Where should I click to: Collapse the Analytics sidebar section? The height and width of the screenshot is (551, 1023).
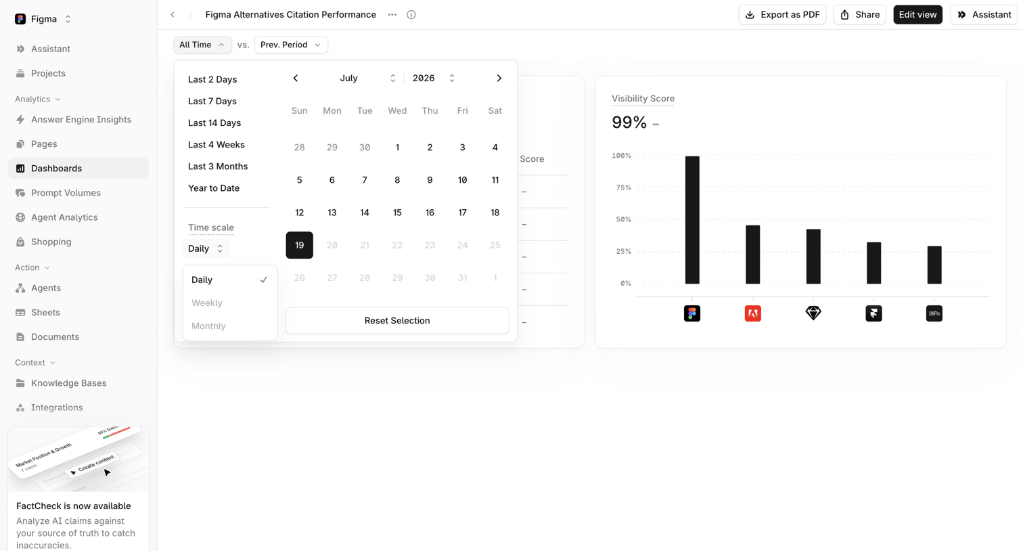click(x=38, y=99)
